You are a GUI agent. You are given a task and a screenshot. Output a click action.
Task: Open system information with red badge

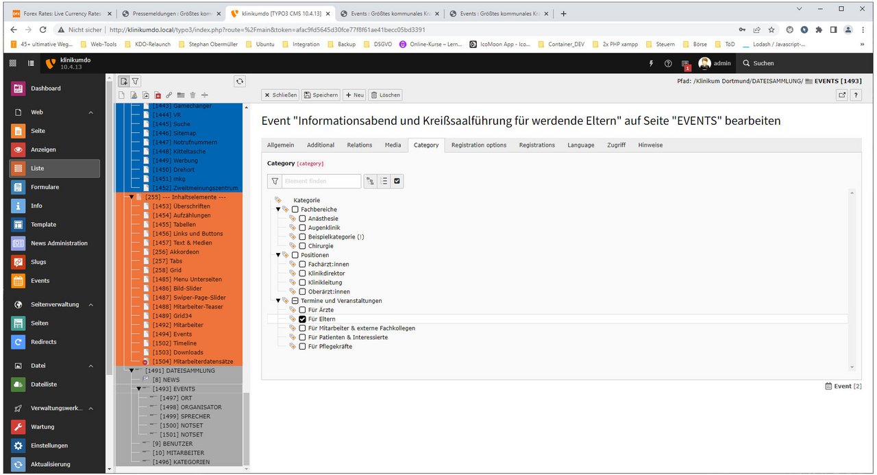[686, 64]
